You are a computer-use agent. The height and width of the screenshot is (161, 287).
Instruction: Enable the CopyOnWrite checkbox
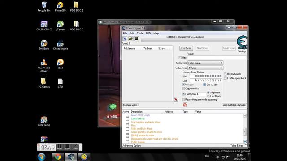coord(183,89)
